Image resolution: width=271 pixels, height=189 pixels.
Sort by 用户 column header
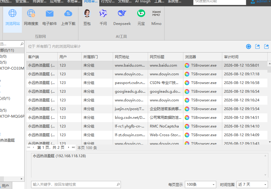69,57
